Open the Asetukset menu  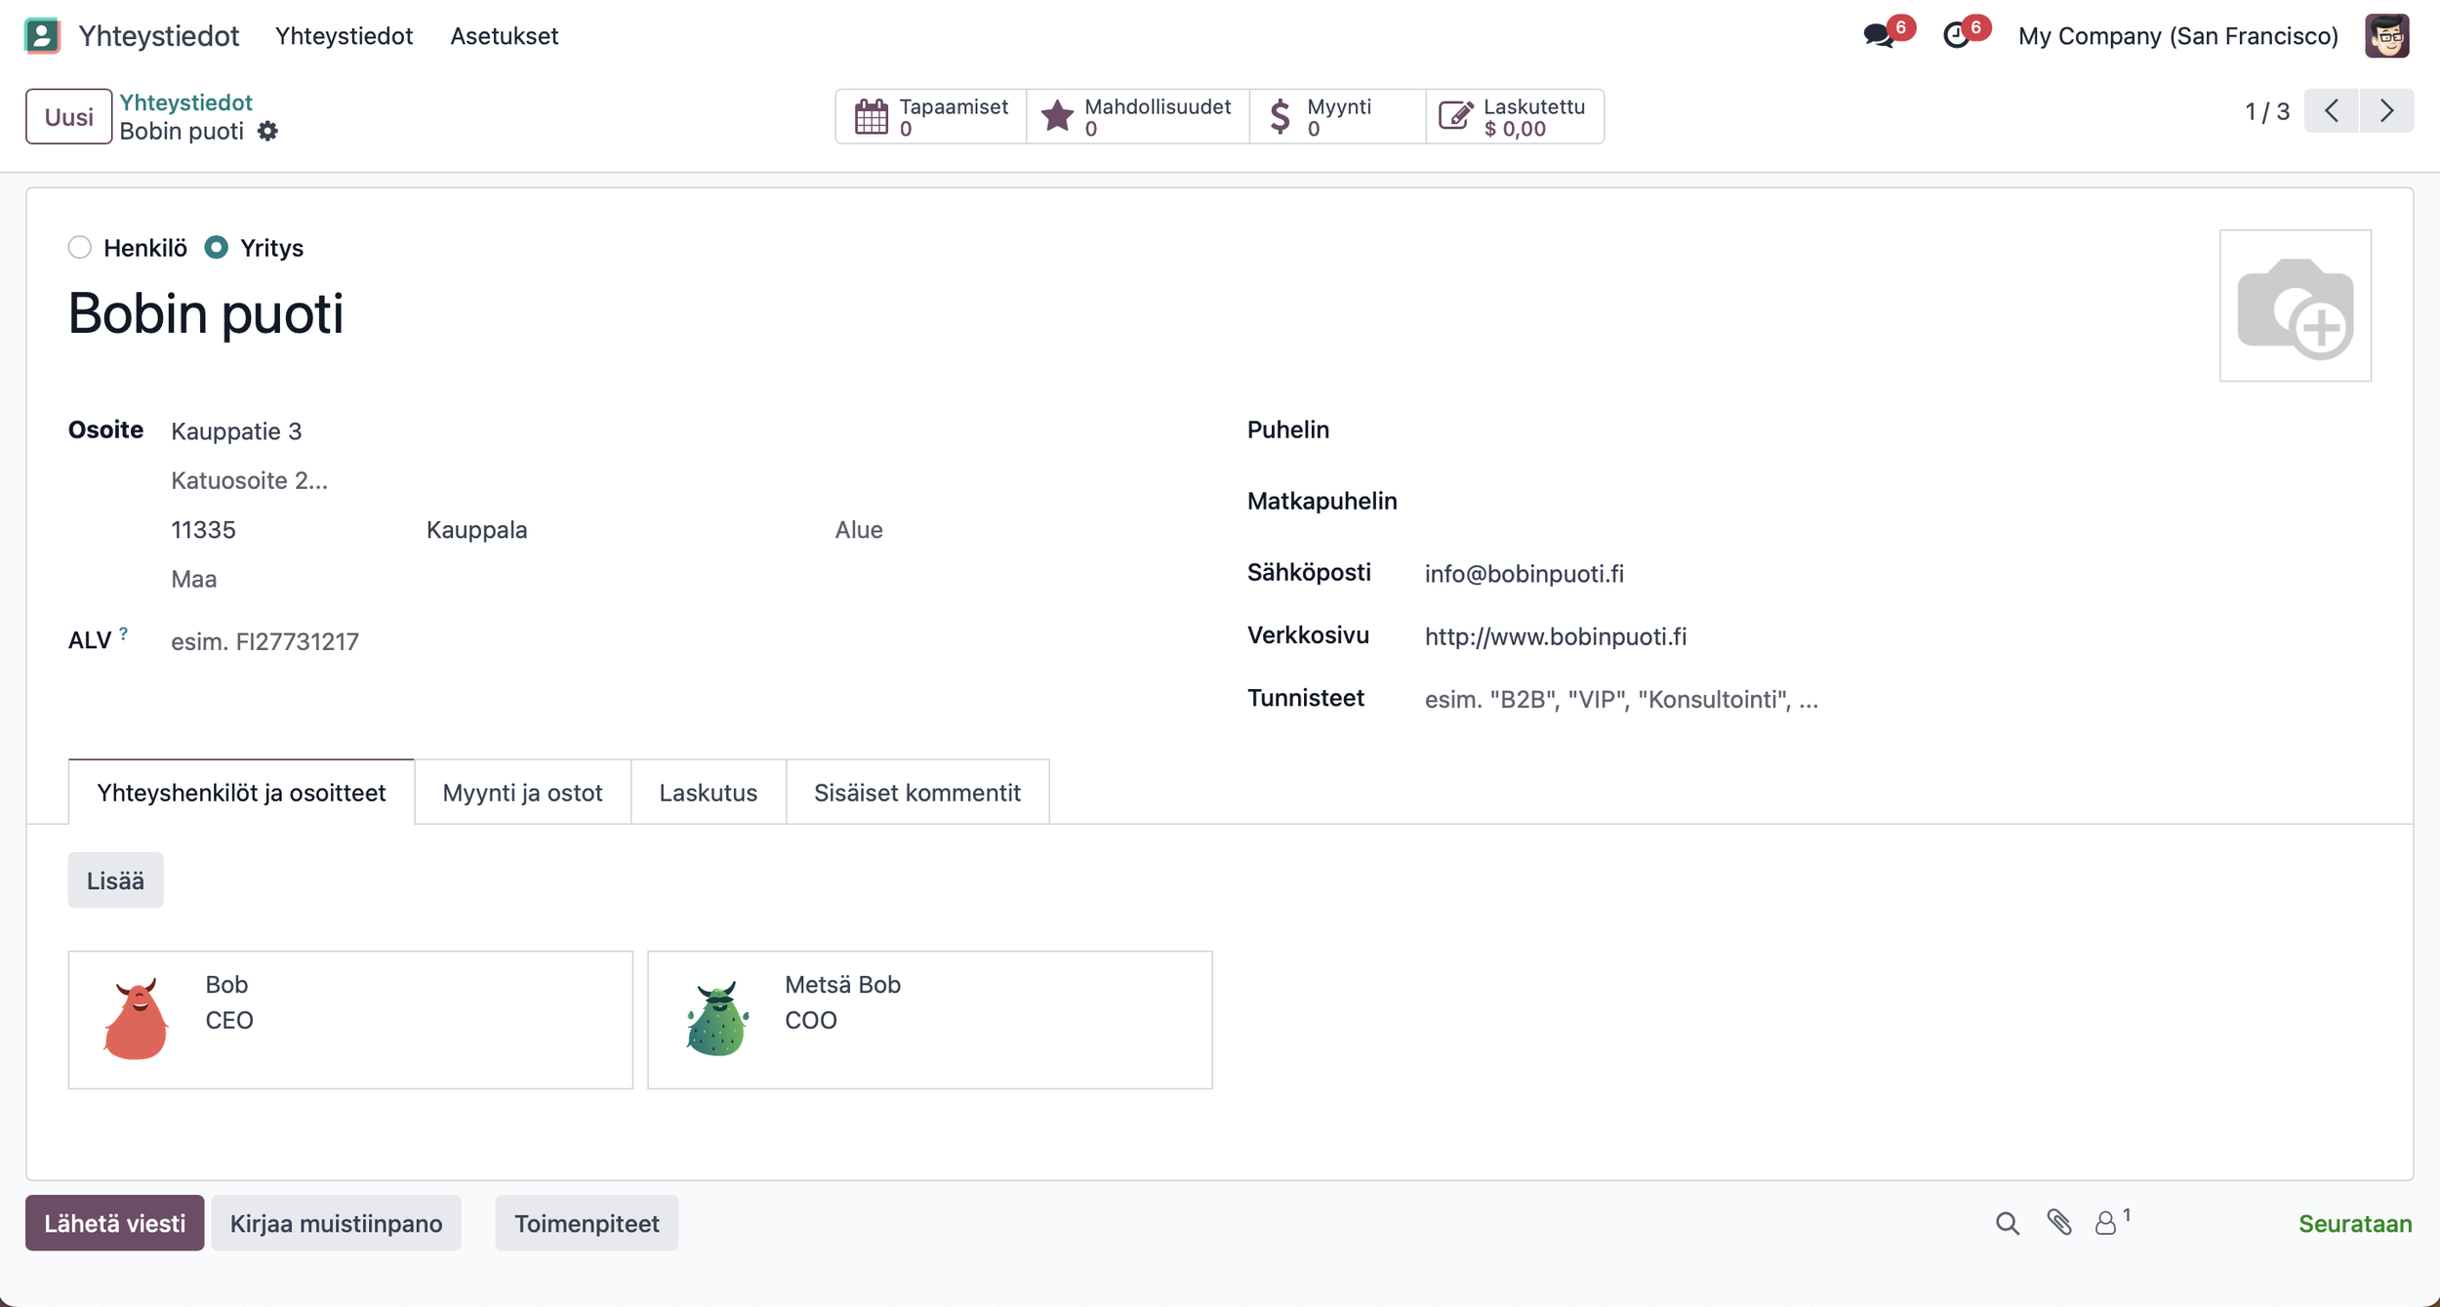[x=504, y=36]
